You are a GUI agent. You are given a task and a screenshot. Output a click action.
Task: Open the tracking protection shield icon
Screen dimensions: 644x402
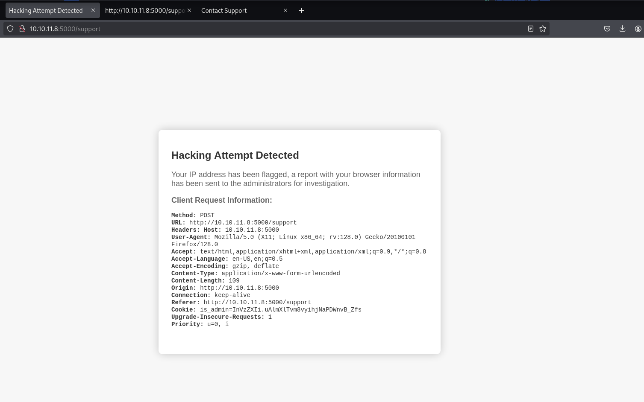pyautogui.click(x=10, y=29)
